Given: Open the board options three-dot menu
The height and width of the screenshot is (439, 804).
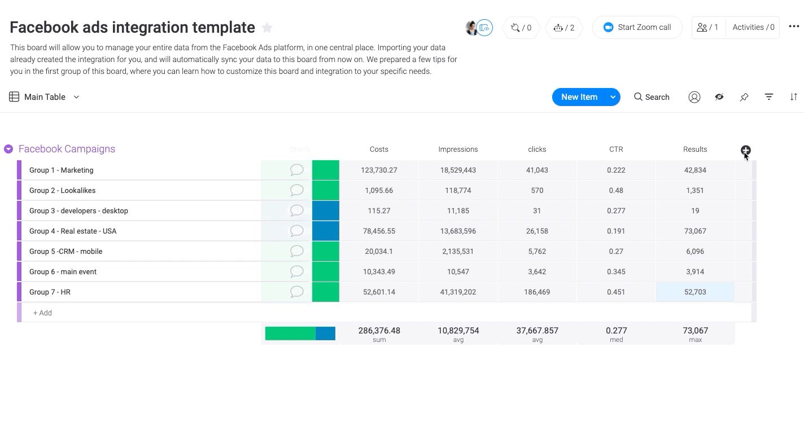Looking at the screenshot, I should point(794,27).
